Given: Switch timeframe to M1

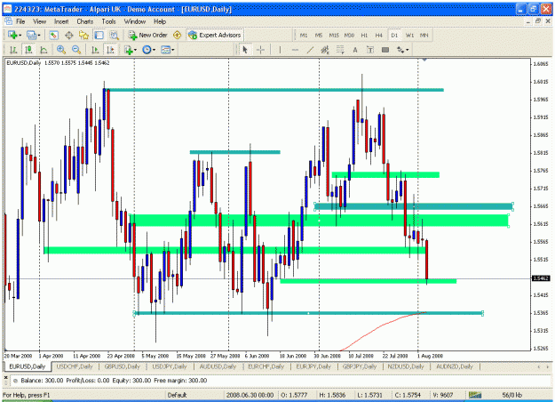Looking at the screenshot, I should click(304, 35).
